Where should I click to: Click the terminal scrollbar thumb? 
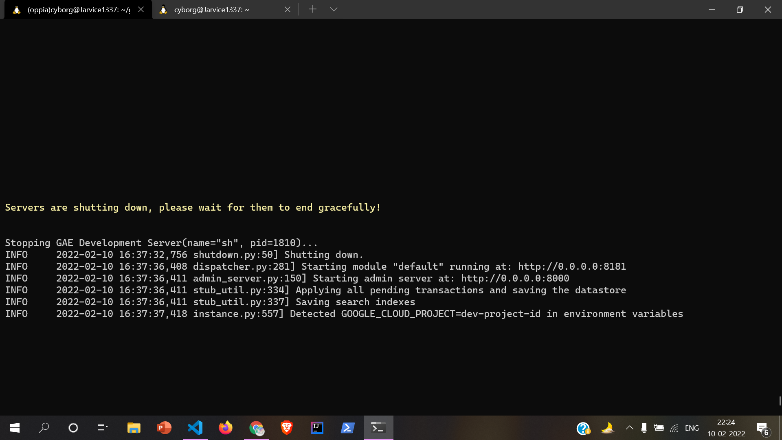coord(780,401)
